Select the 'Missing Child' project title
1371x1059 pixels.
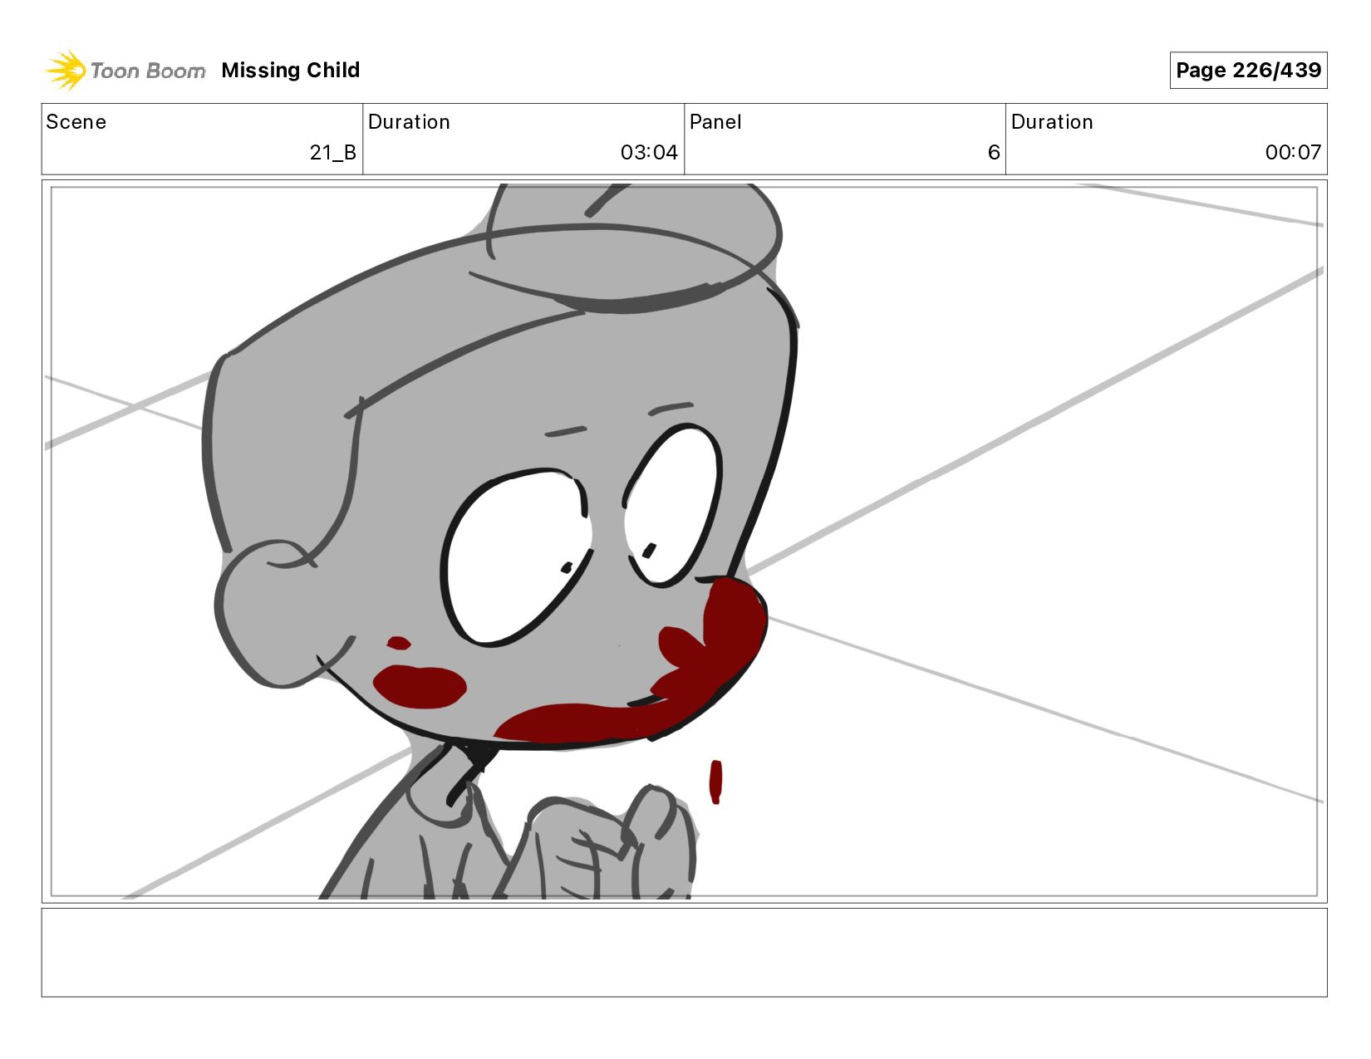click(x=291, y=70)
